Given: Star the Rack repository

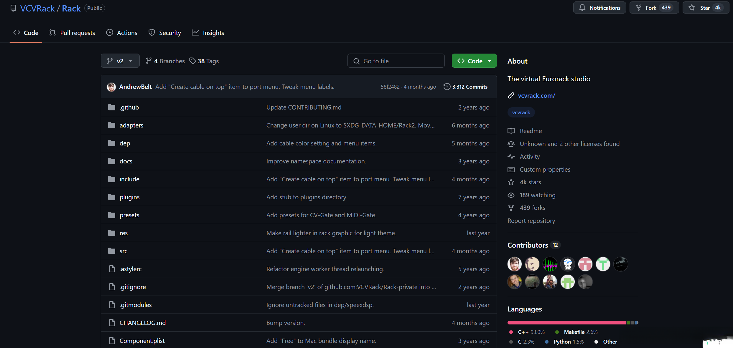Looking at the screenshot, I should coord(705,8).
